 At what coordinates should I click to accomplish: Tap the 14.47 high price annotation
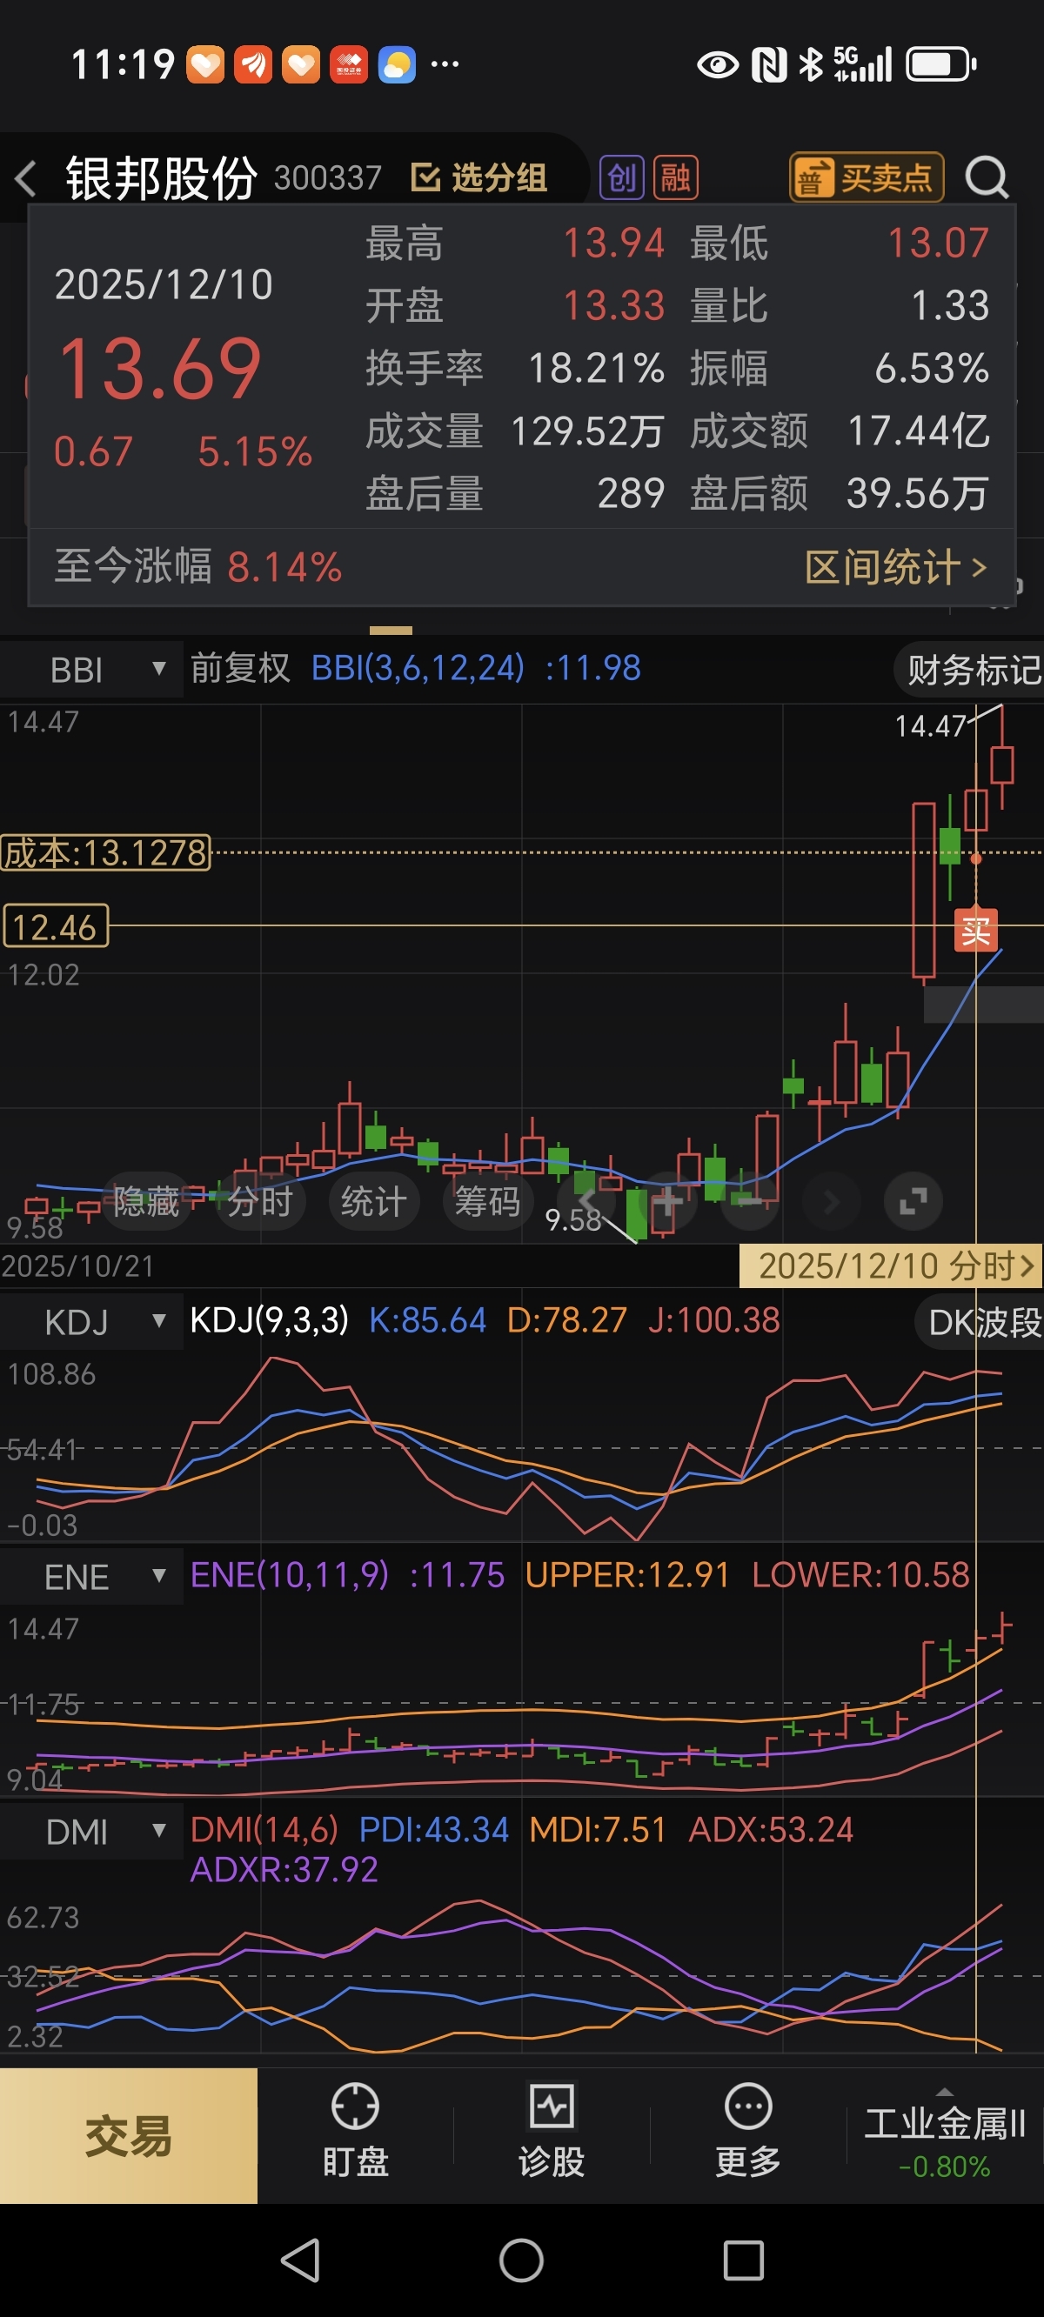tap(931, 726)
